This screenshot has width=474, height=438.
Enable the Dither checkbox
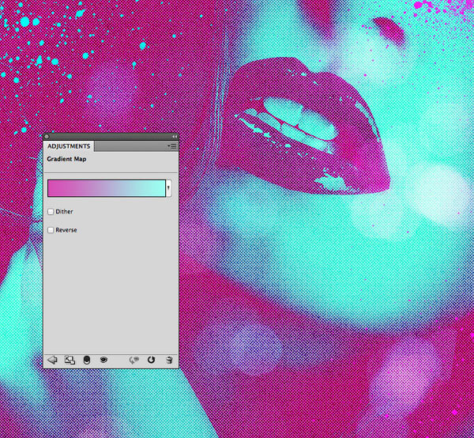pos(51,212)
